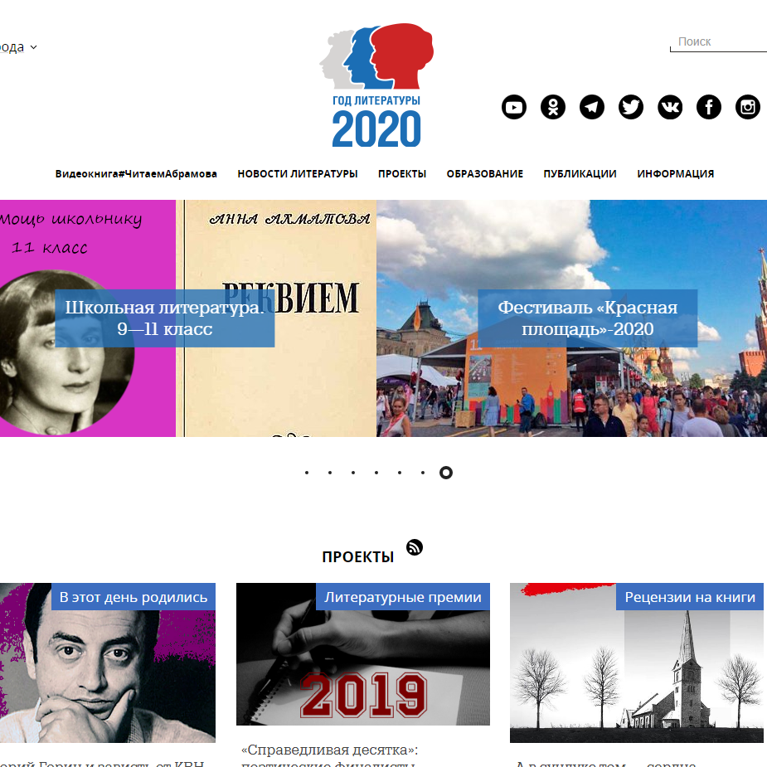Open the VK social icon
The image size is (767, 767).
(x=670, y=107)
